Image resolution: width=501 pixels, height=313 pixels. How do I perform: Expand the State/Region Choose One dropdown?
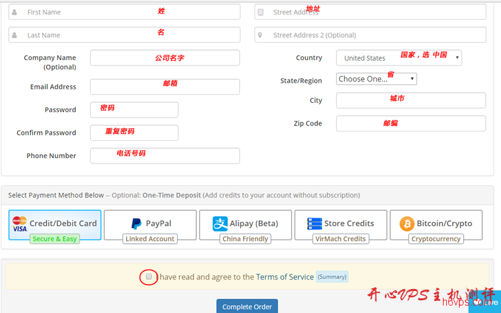(x=376, y=79)
